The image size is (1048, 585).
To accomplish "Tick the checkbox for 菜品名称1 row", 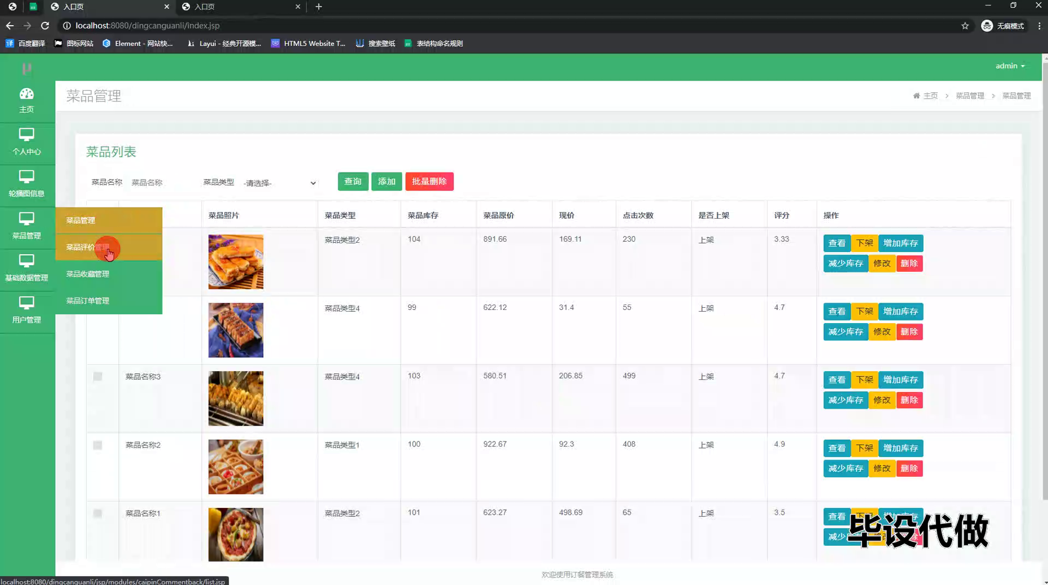I will point(98,514).
